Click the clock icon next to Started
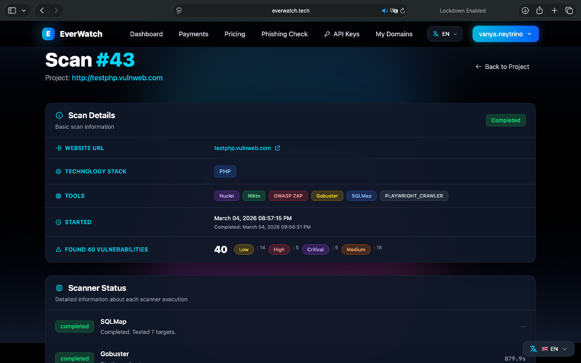The height and width of the screenshot is (363, 581). tap(58, 222)
